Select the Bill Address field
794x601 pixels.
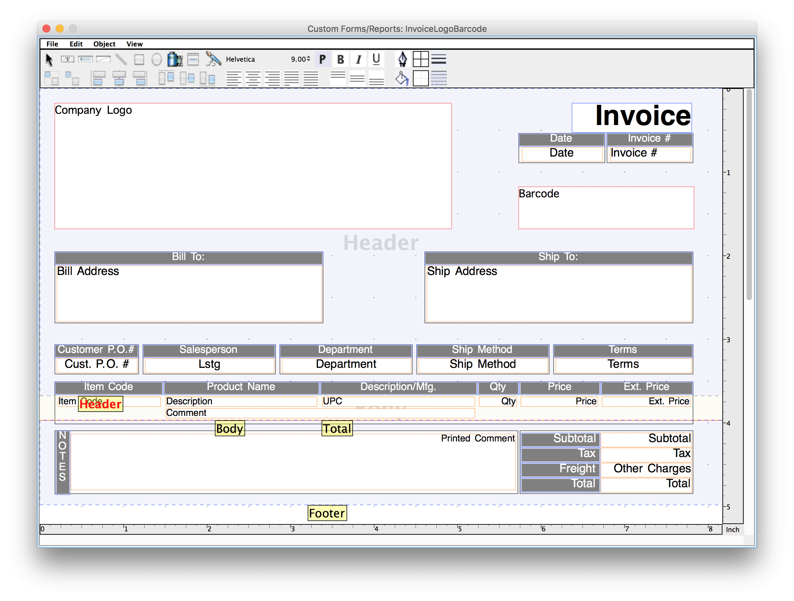[x=189, y=294]
